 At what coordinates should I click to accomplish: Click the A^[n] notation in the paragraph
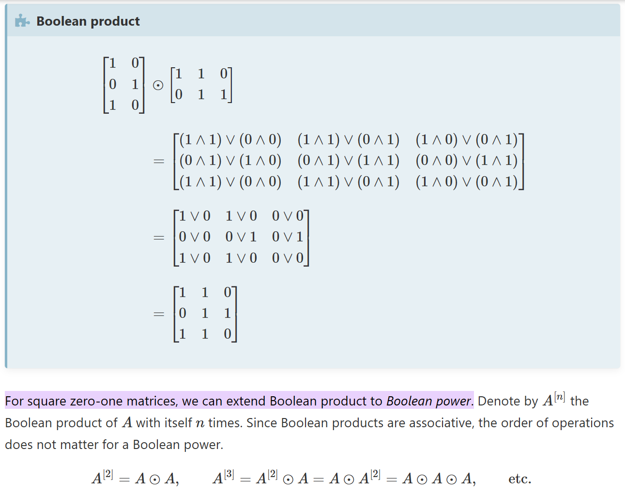click(554, 399)
